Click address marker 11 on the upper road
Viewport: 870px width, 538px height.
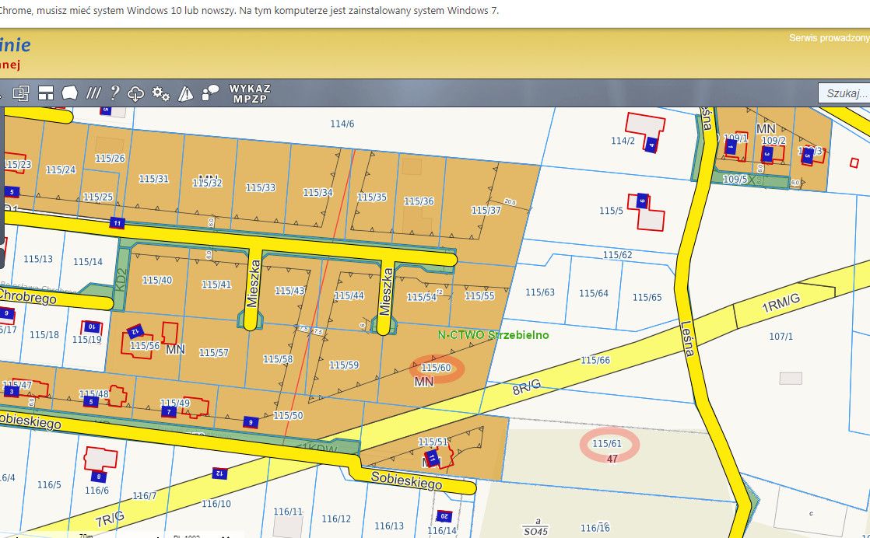pyautogui.click(x=117, y=223)
